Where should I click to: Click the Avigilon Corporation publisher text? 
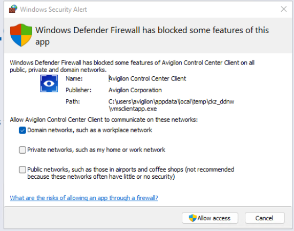pyautogui.click(x=135, y=90)
